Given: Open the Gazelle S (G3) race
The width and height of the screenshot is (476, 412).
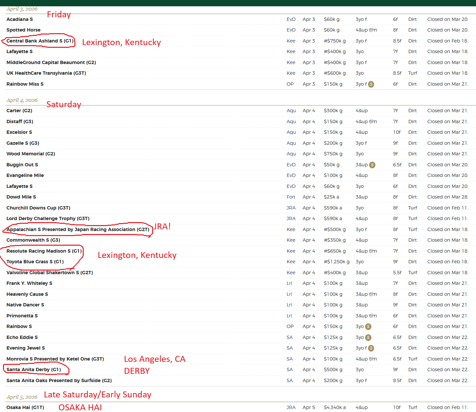Looking at the screenshot, I should [x=23, y=143].
